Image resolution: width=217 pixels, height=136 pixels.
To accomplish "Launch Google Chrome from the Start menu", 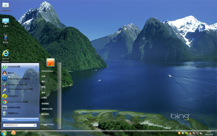I will 20,102.
